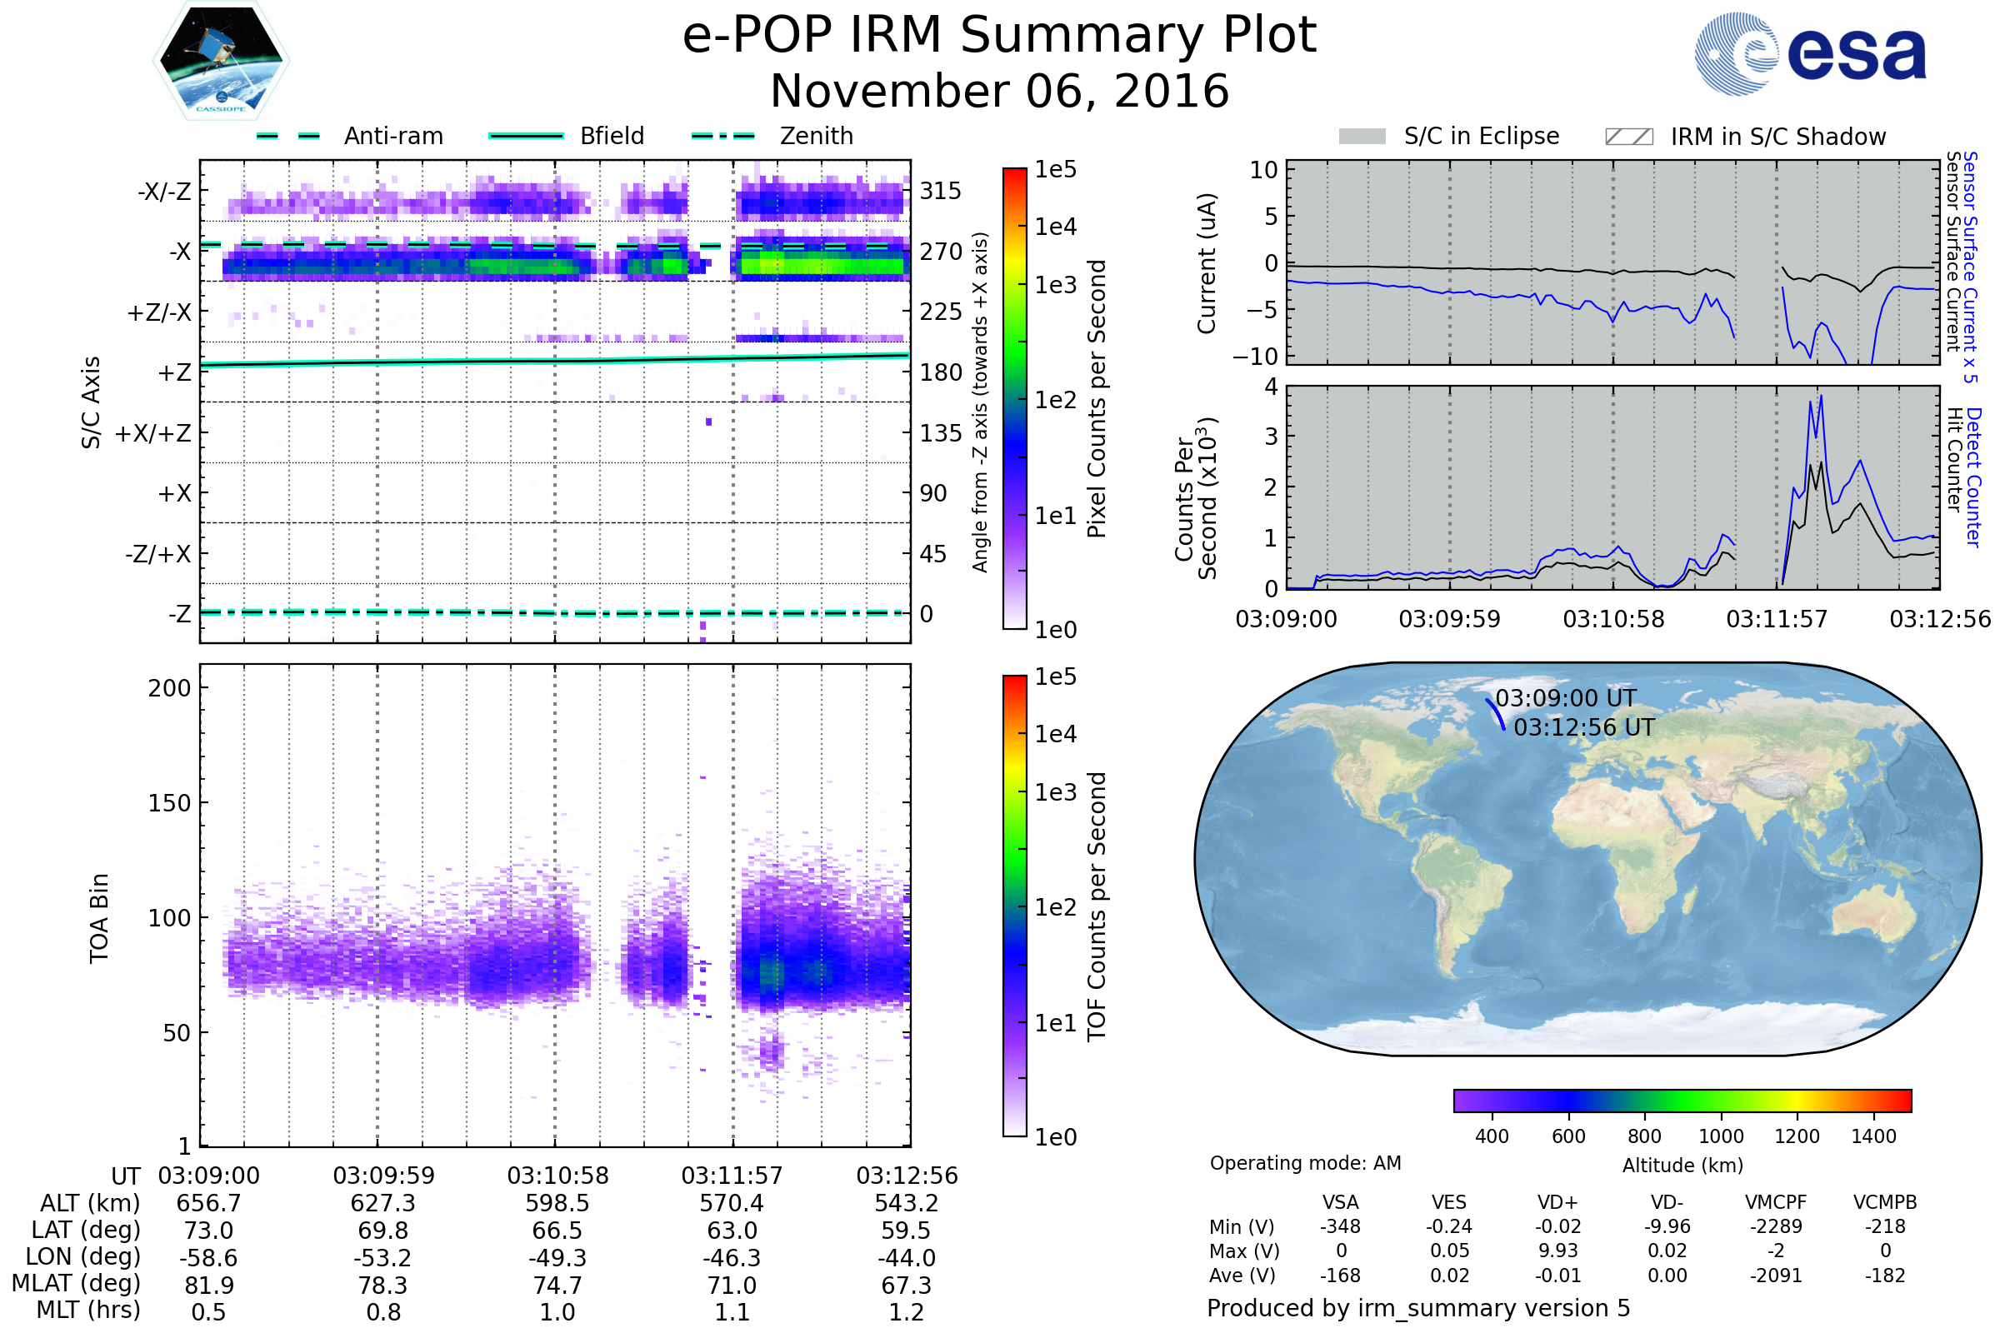The width and height of the screenshot is (2000, 1333).
Task: Click the CASSIOPE mission hexagon logo
Action: click(221, 61)
